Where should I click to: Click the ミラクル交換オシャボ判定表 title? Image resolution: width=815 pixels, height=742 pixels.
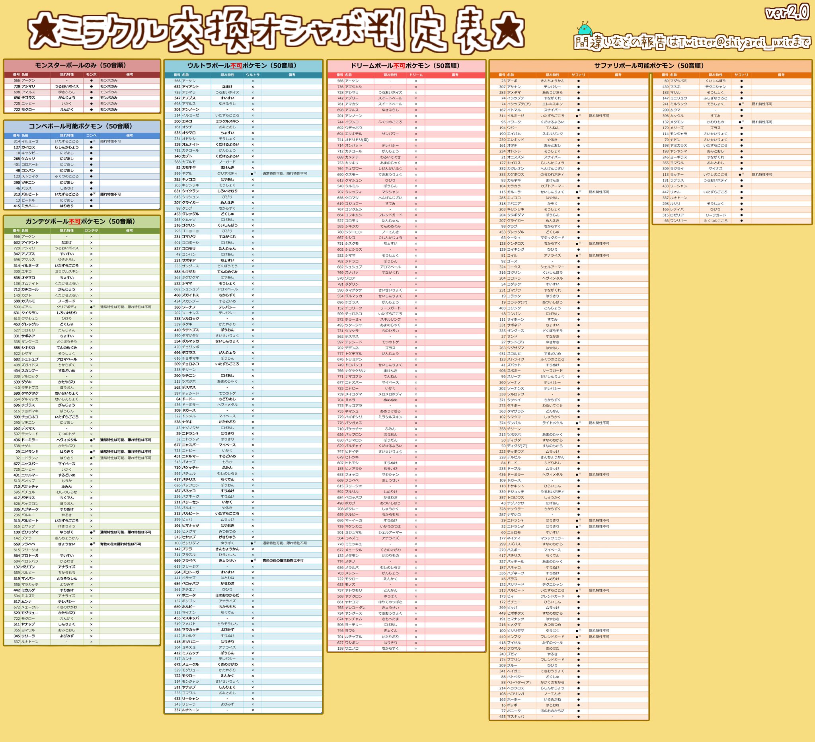(x=276, y=31)
